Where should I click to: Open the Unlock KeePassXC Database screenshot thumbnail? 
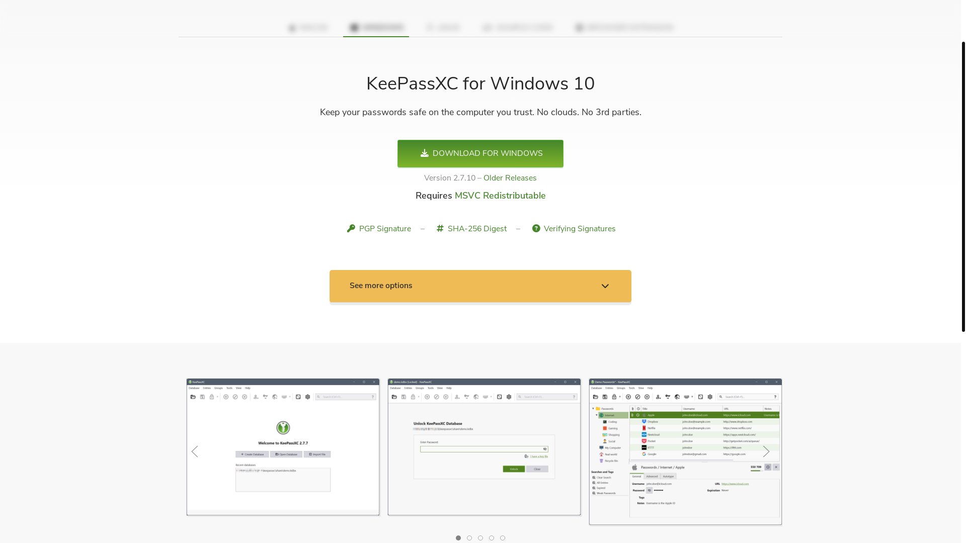484,447
